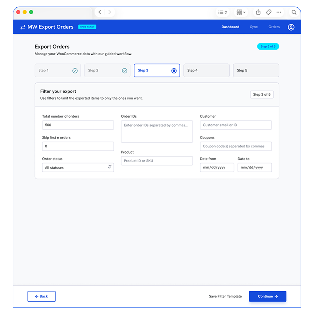The width and height of the screenshot is (314, 314).
Task: Open the Order status dropdown
Action: pyautogui.click(x=78, y=167)
